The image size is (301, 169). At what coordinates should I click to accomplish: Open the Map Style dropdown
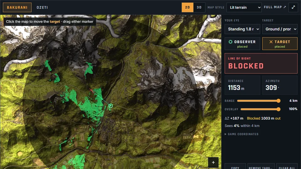click(244, 8)
